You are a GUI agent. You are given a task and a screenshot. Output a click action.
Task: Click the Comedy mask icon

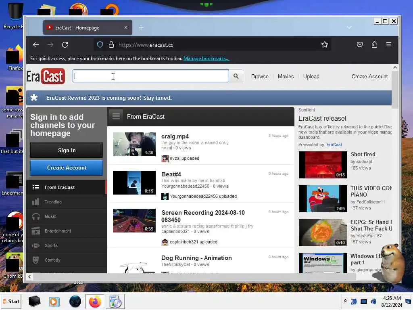pyautogui.click(x=36, y=260)
